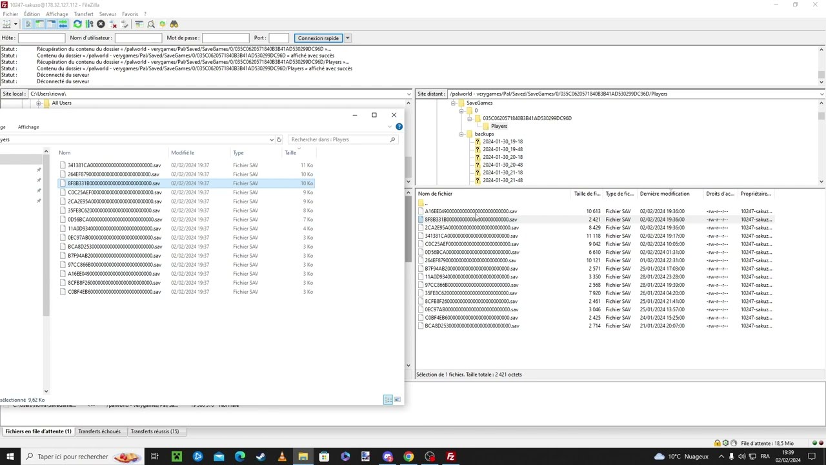Open VLC media player from the taskbar
Image resolution: width=826 pixels, height=465 pixels.
point(282,457)
